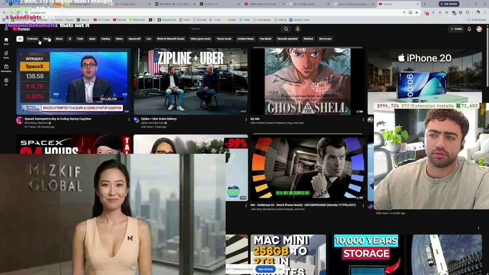489x275 pixels.
Task: Open the Chrome tab search dropdown arrow
Action: (x=4, y=4)
